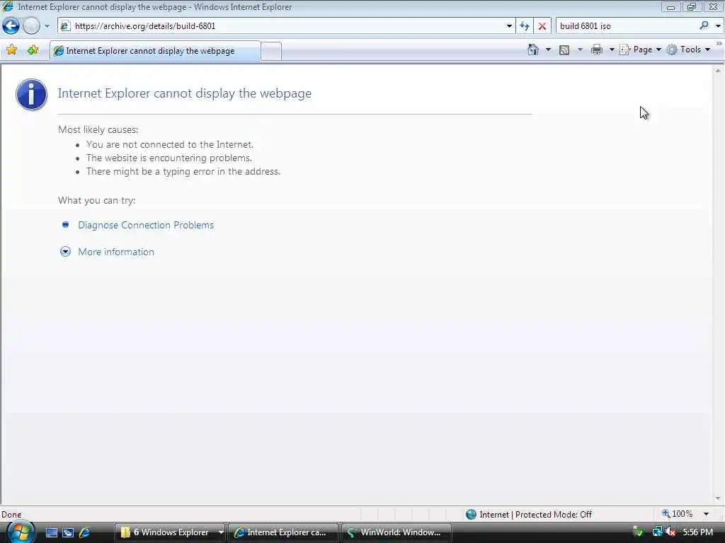Open recent pages dropdown next to Forward
Image resolution: width=725 pixels, height=543 pixels.
pos(47,26)
